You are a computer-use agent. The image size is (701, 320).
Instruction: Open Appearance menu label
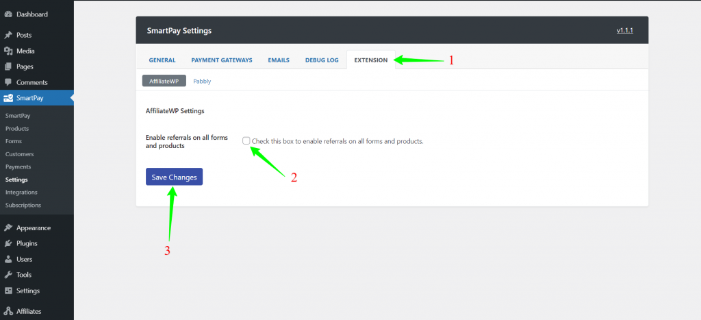[34, 227]
